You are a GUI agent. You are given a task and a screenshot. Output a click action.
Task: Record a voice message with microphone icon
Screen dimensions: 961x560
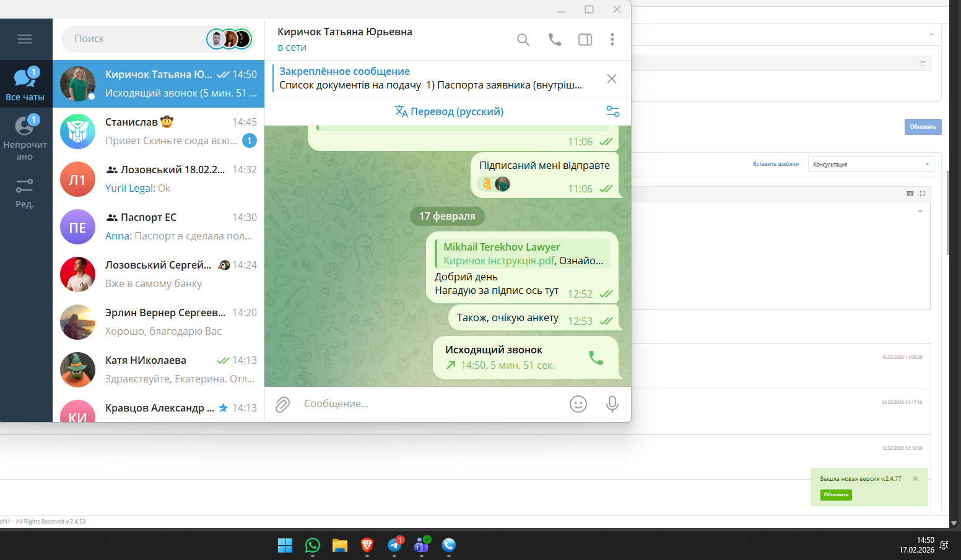tap(612, 404)
